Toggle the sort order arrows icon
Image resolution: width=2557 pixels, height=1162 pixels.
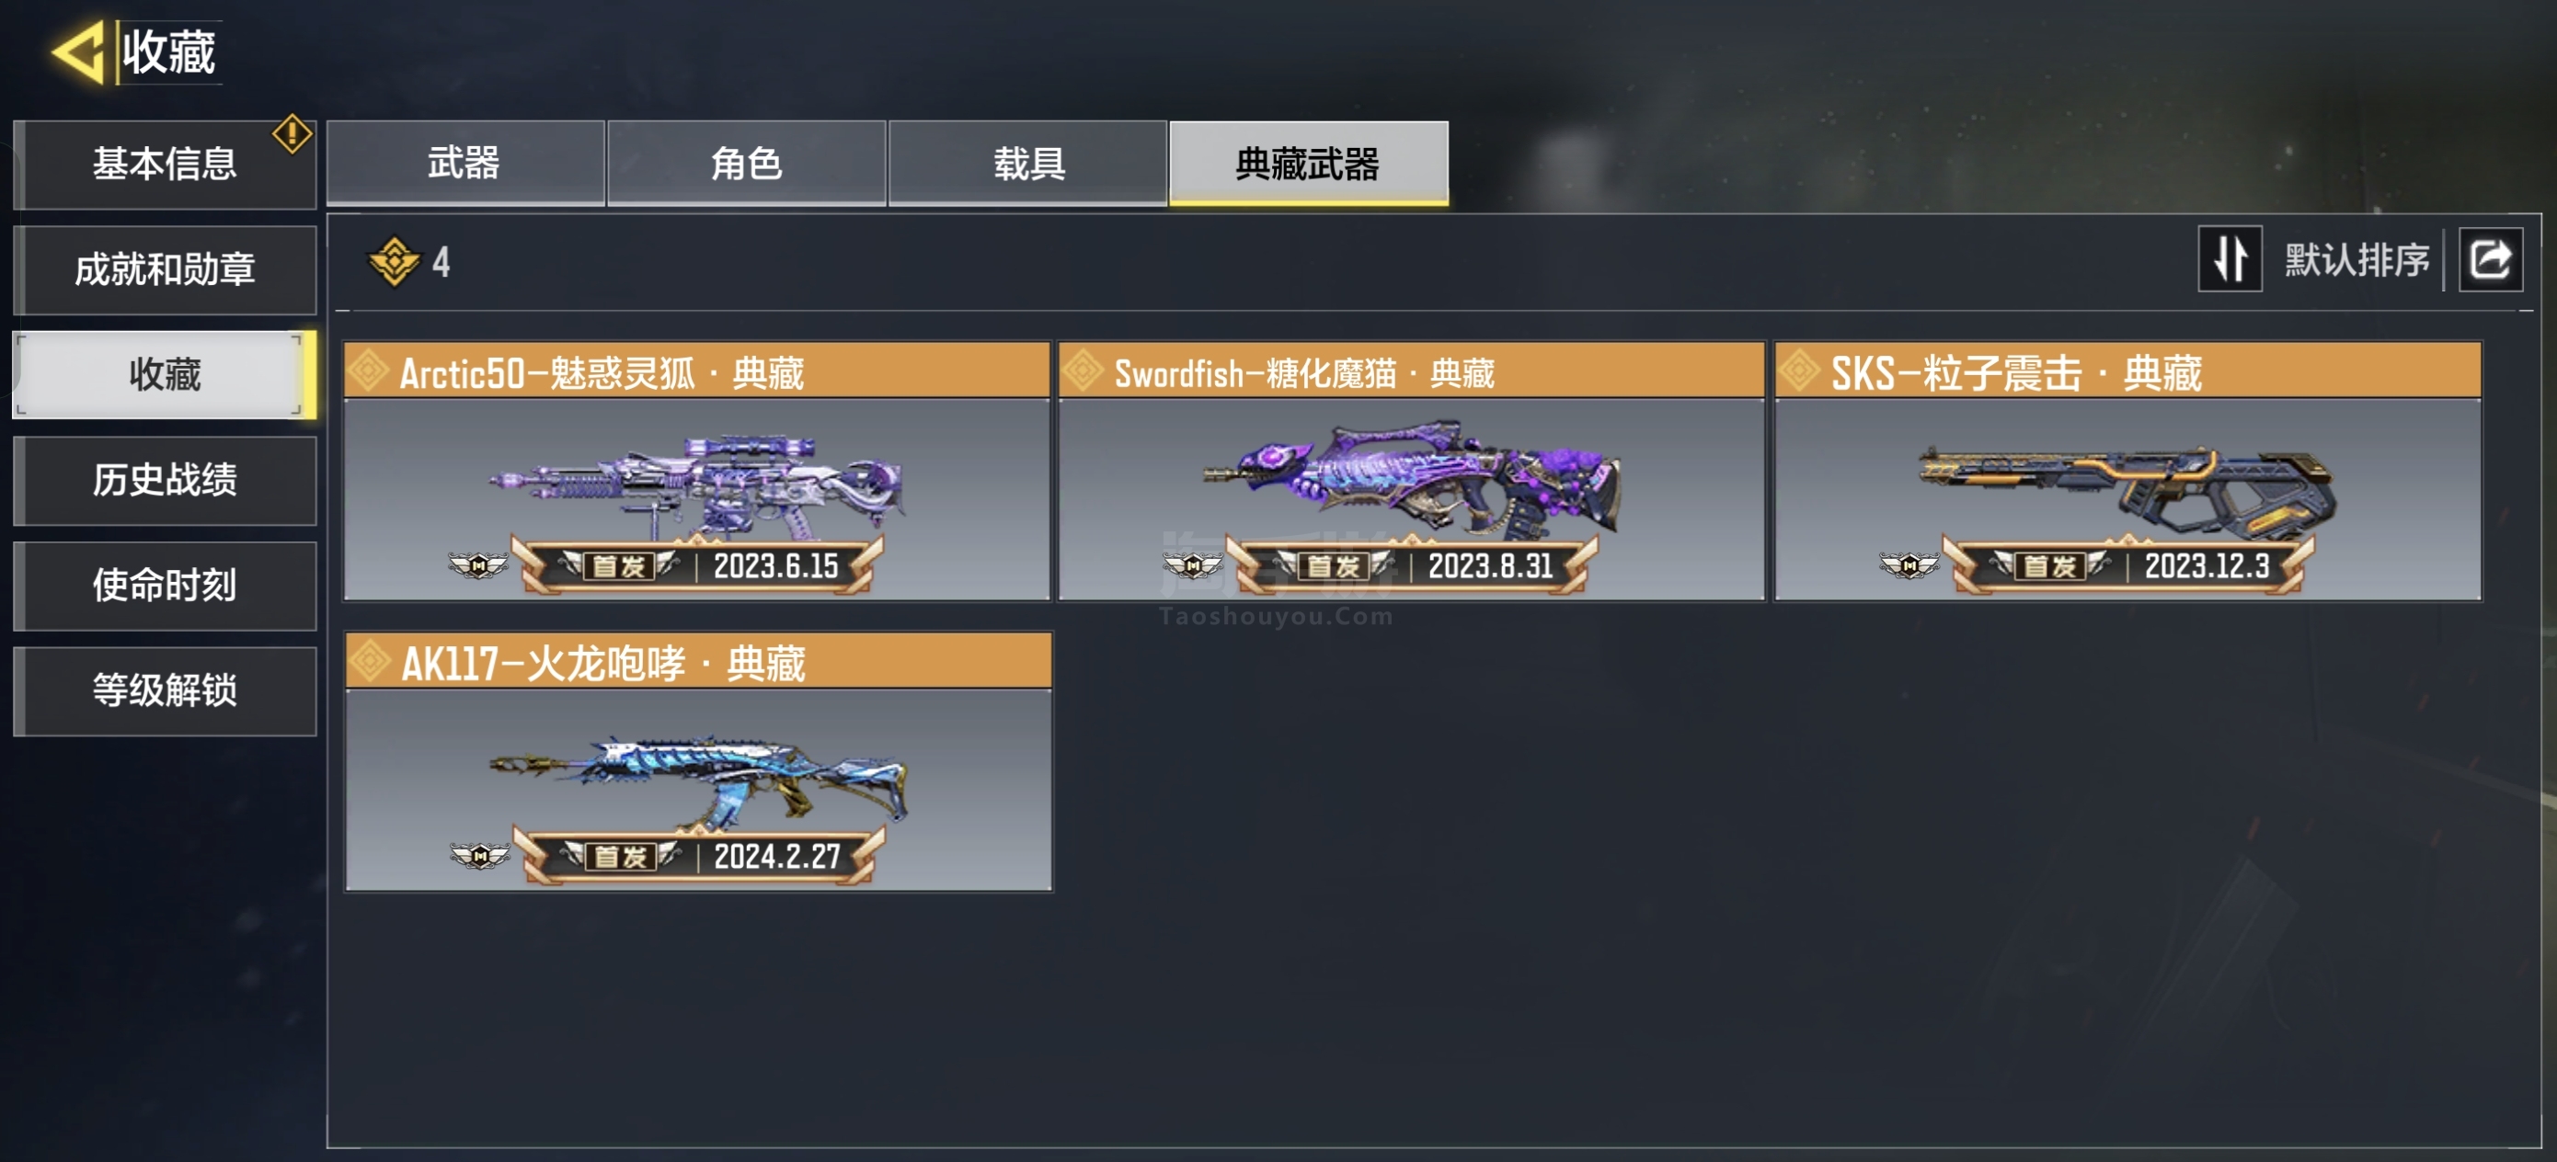(x=2230, y=259)
